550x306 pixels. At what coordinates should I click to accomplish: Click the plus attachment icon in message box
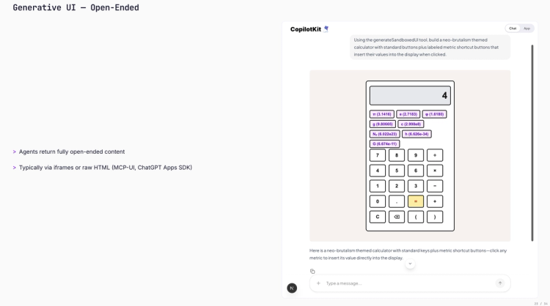click(x=318, y=283)
